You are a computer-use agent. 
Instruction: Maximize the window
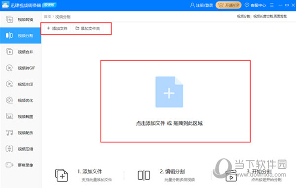point(287,5)
